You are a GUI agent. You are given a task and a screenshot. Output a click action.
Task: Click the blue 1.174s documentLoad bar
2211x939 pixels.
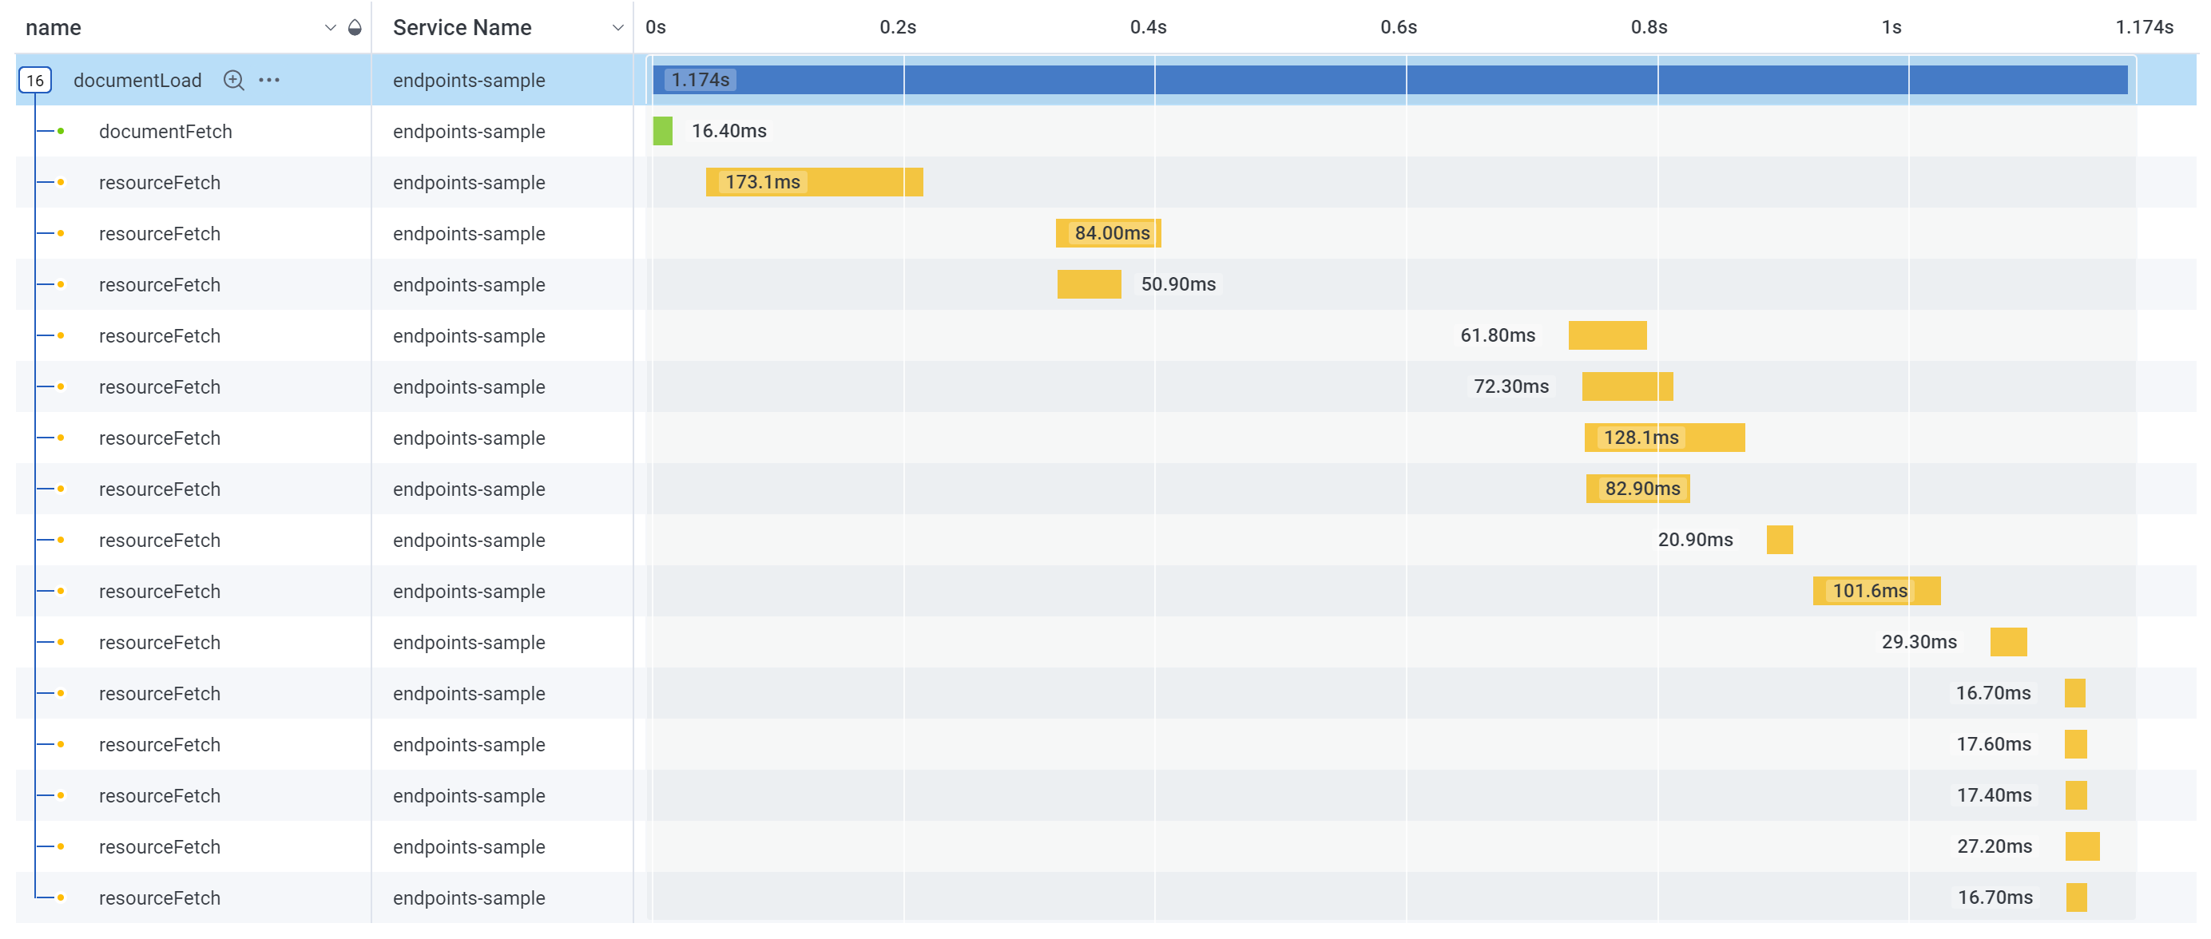pos(1391,80)
